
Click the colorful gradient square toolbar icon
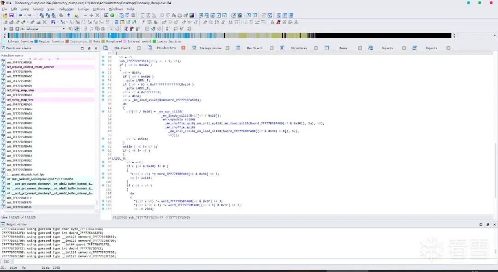tap(192, 15)
